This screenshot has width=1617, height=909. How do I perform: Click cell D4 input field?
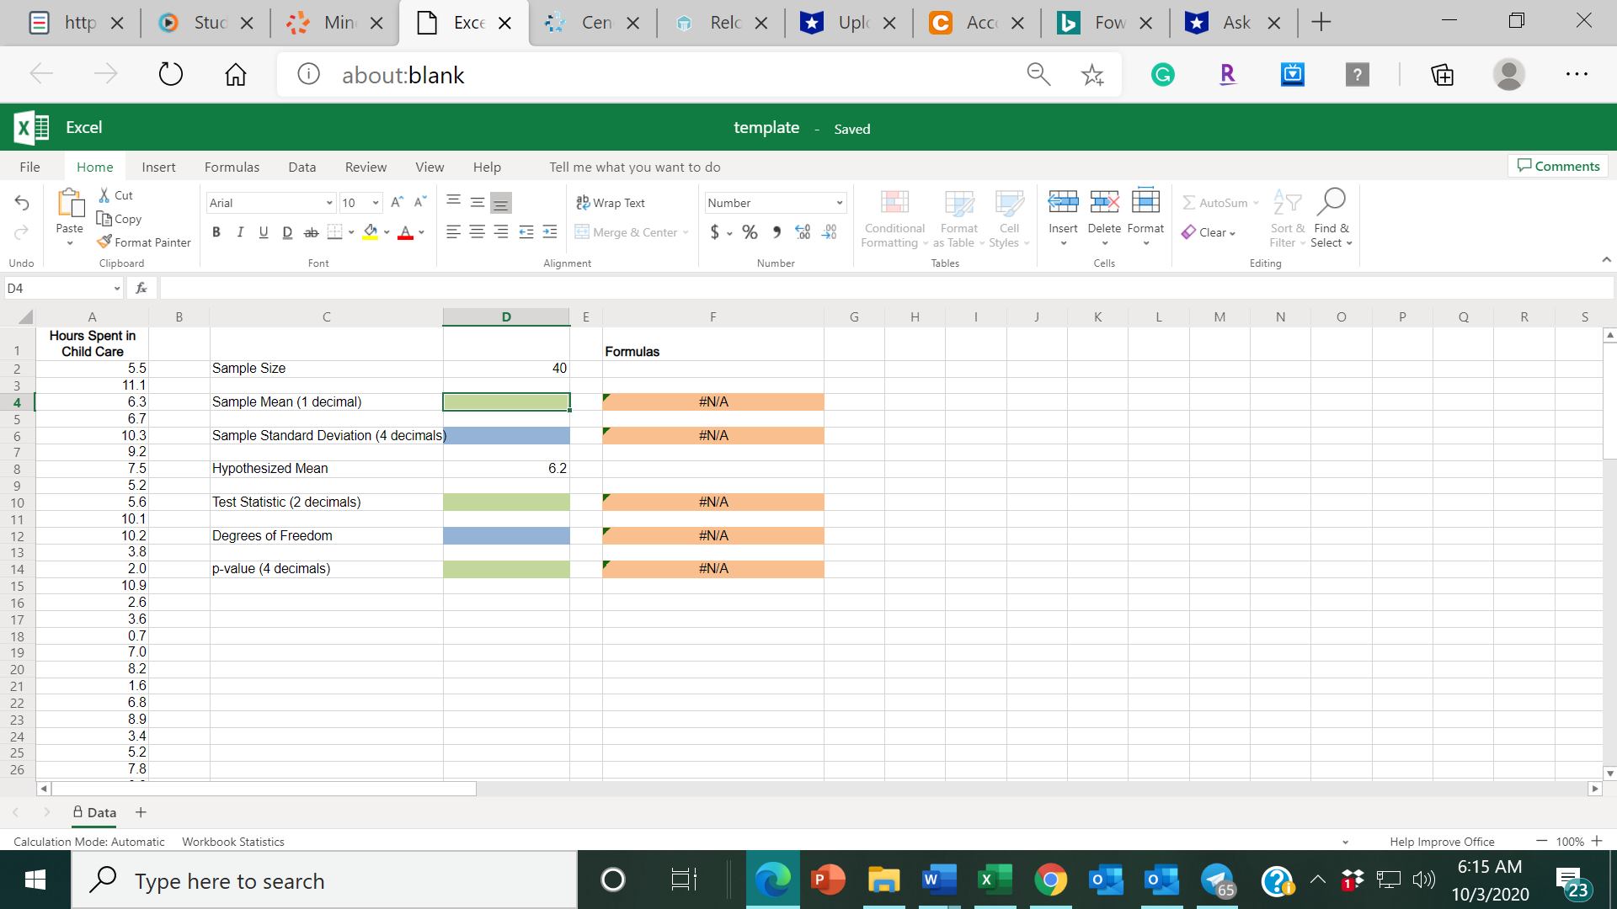(505, 401)
